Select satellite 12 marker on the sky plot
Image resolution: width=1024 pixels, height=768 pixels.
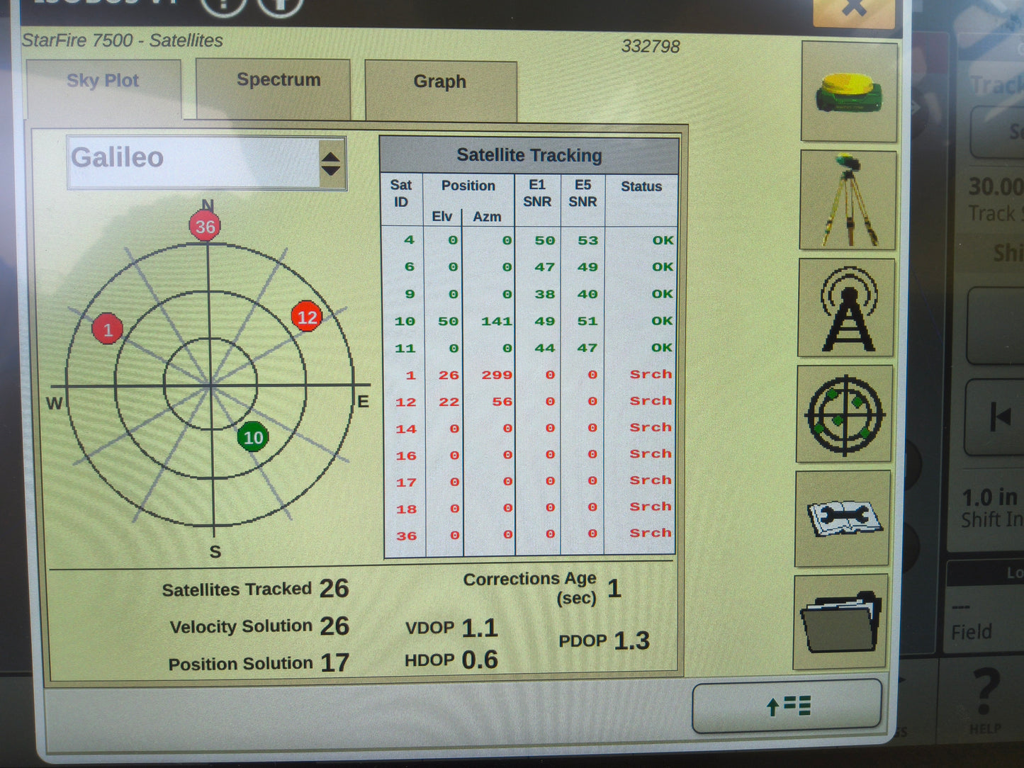click(307, 317)
